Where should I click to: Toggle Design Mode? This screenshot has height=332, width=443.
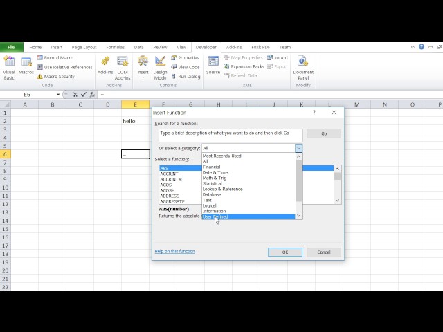[x=160, y=68]
